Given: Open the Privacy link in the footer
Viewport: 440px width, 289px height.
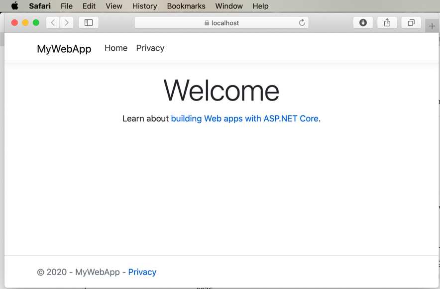Looking at the screenshot, I should (x=142, y=272).
